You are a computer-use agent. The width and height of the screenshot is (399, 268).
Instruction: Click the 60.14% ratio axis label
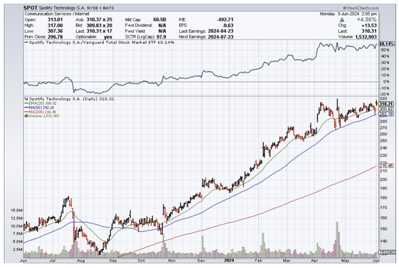[x=387, y=44]
